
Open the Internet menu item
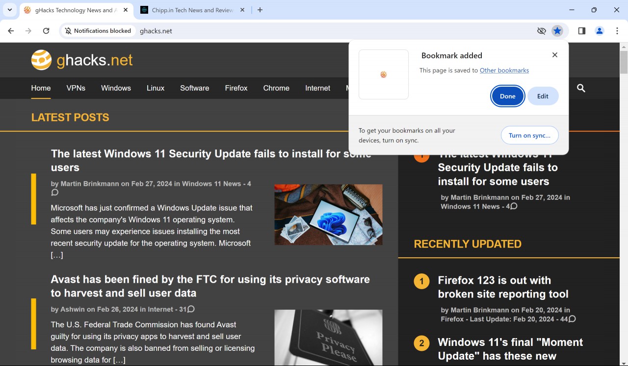(x=317, y=88)
